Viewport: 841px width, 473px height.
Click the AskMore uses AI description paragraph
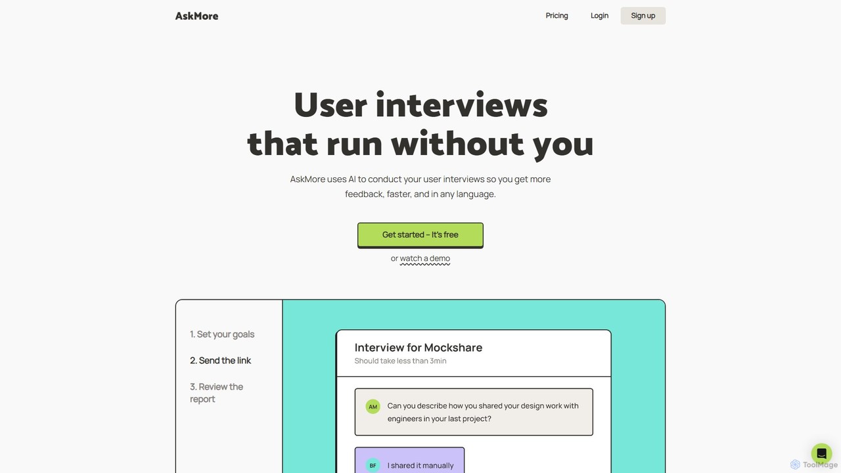click(420, 187)
